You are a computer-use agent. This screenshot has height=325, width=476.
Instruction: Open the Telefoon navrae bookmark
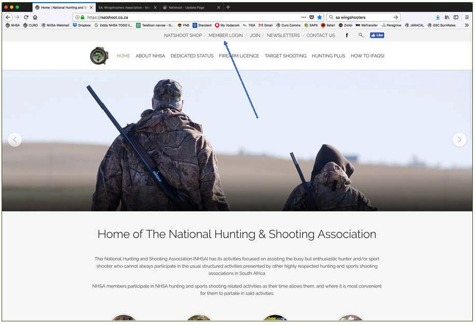[x=155, y=25]
